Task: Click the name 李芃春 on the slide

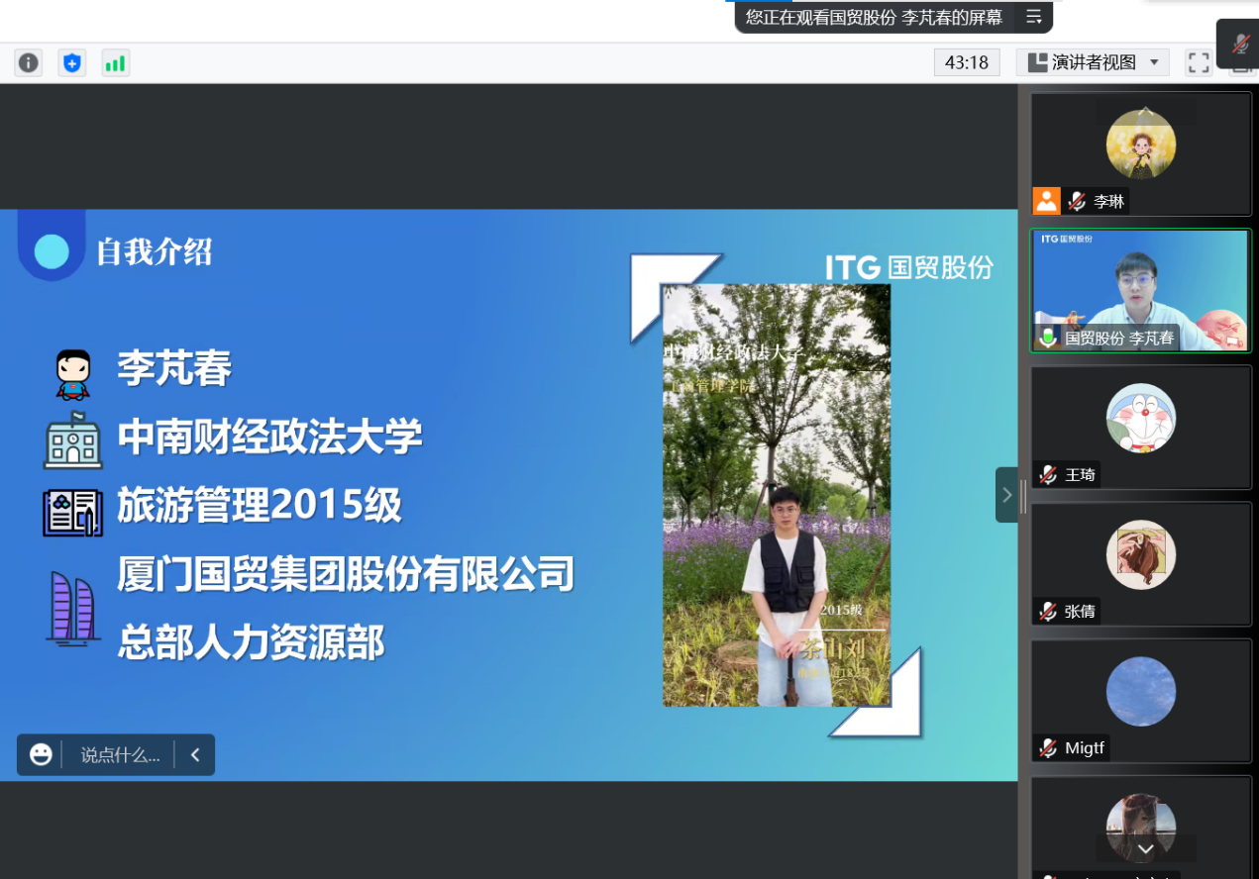Action: pos(175,369)
